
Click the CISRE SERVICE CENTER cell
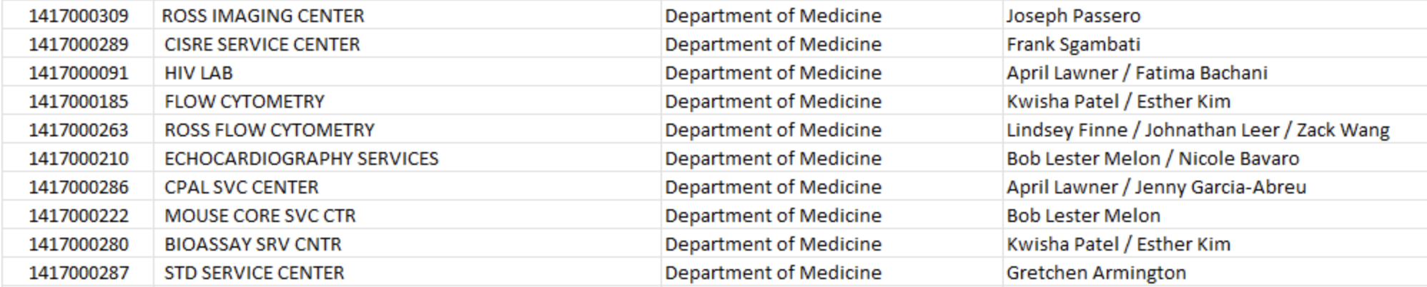pos(262,44)
